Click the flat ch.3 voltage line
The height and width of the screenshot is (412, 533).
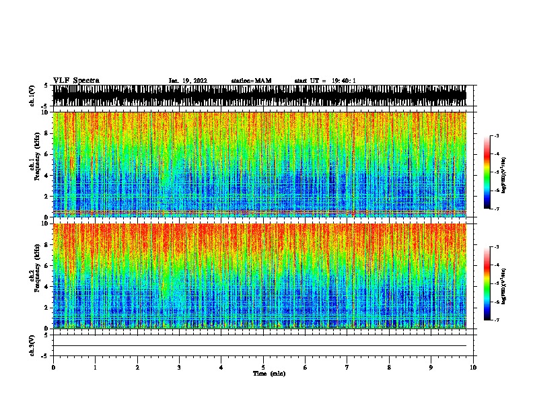point(260,346)
